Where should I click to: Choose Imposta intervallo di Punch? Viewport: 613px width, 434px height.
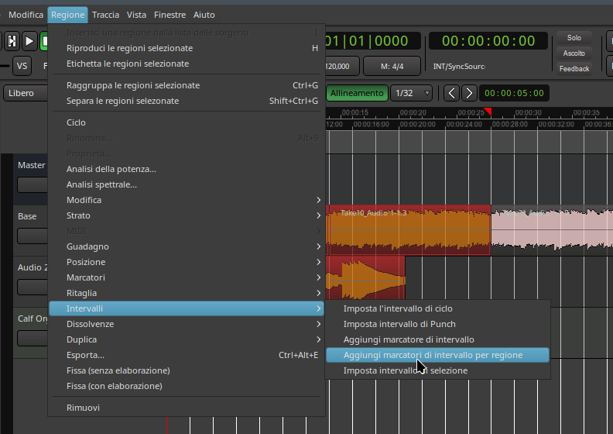click(x=399, y=324)
